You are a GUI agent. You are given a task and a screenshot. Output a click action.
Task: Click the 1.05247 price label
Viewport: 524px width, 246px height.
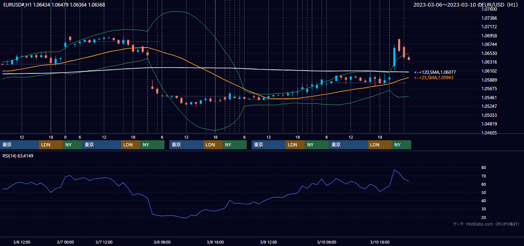click(x=489, y=107)
